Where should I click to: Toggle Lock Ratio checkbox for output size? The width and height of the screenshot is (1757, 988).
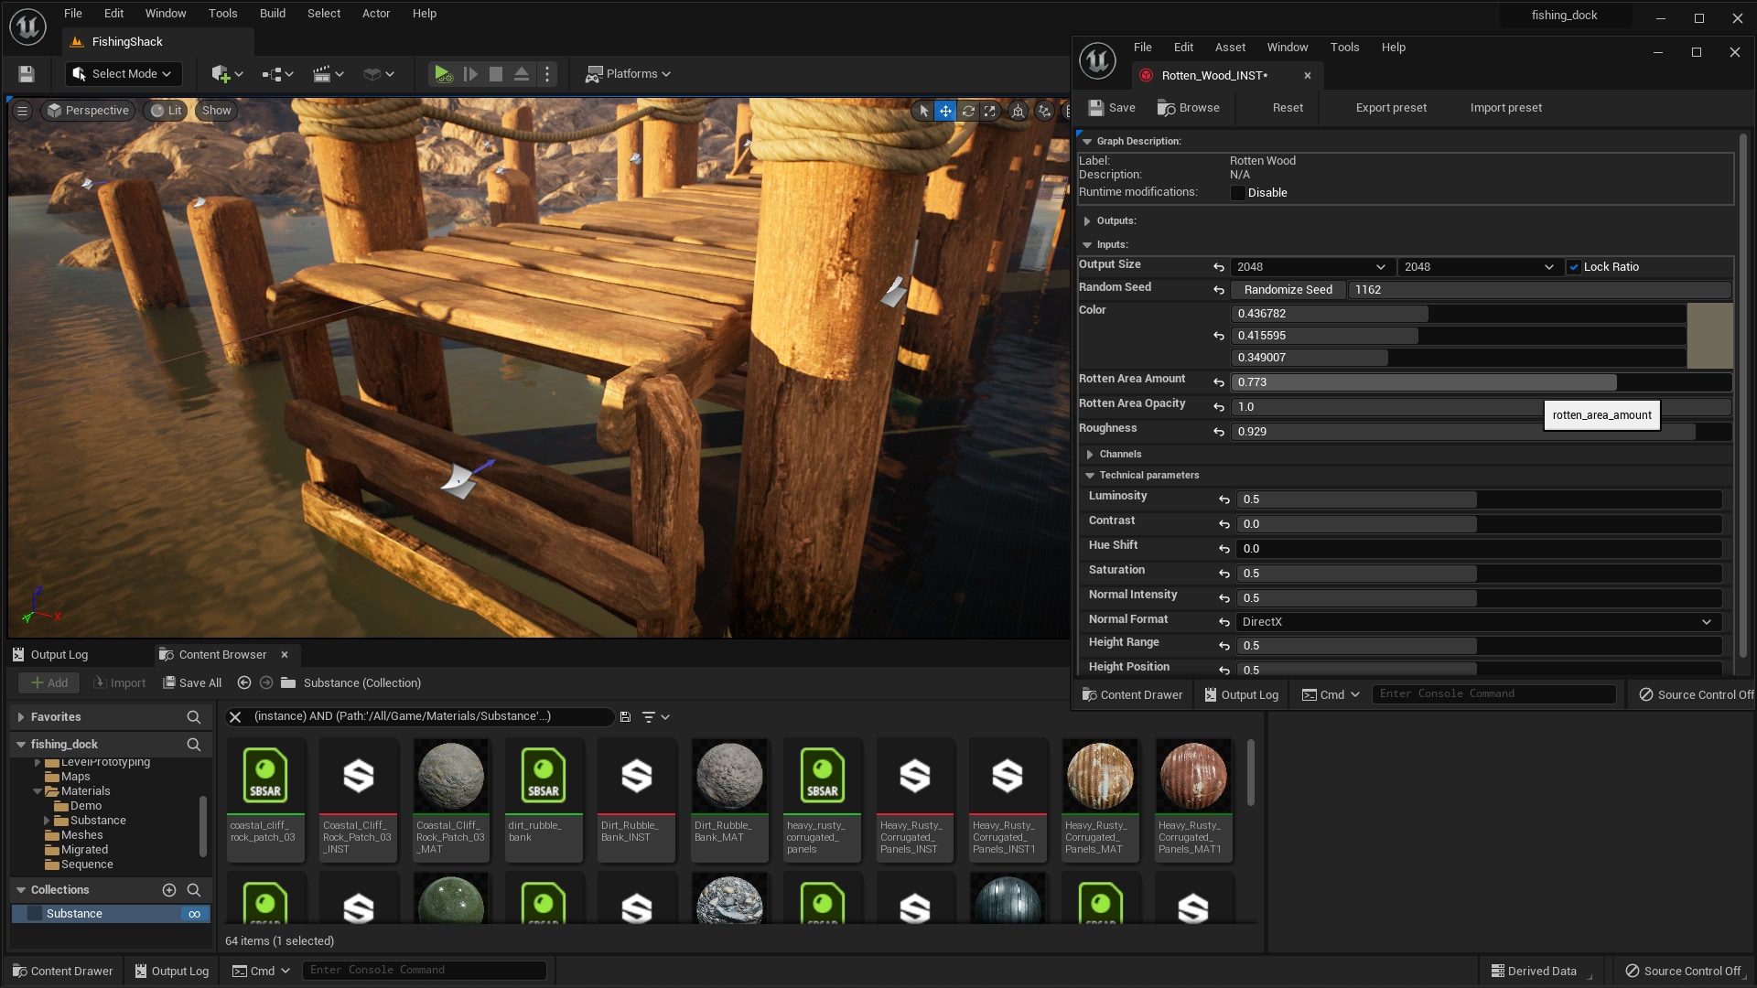pyautogui.click(x=1574, y=266)
